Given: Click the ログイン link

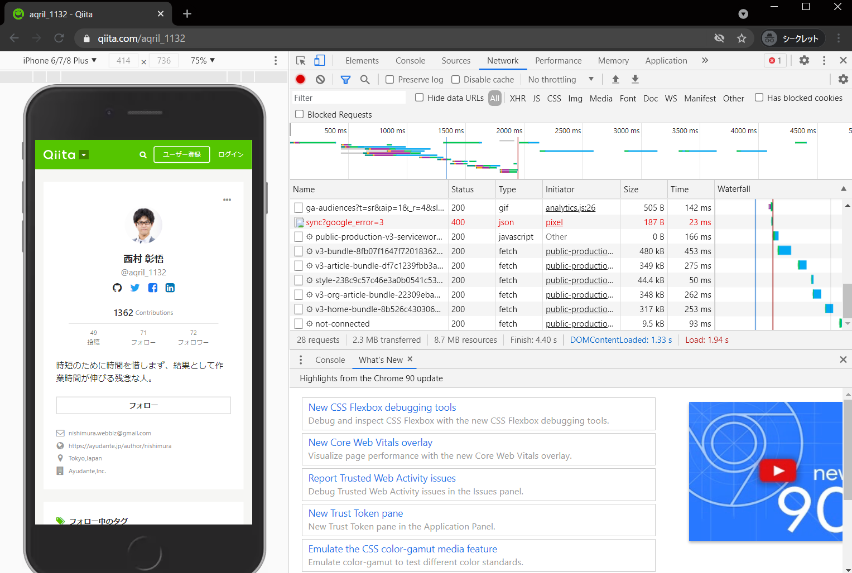Looking at the screenshot, I should click(x=231, y=154).
